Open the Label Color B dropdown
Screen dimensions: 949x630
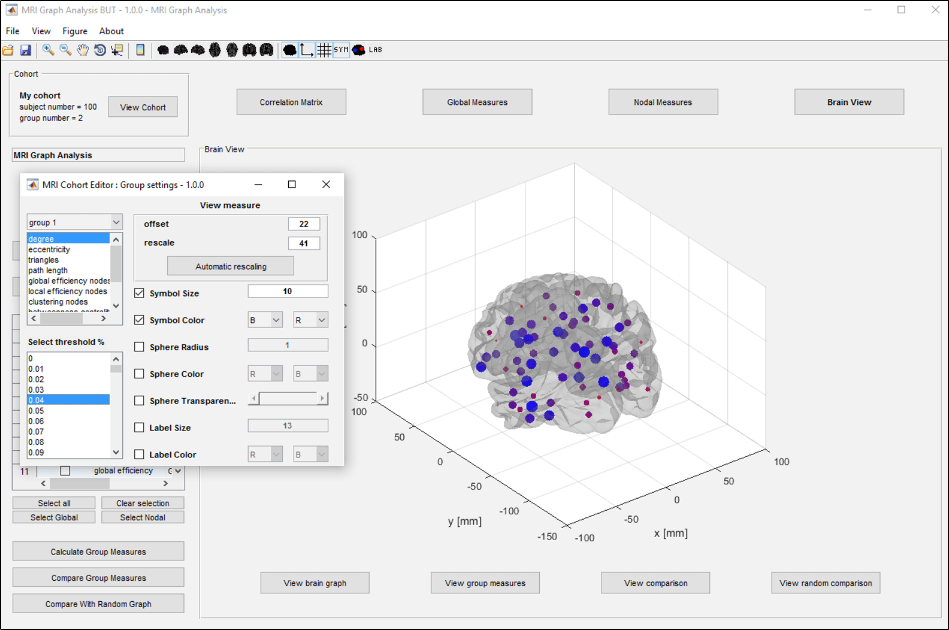(x=311, y=455)
